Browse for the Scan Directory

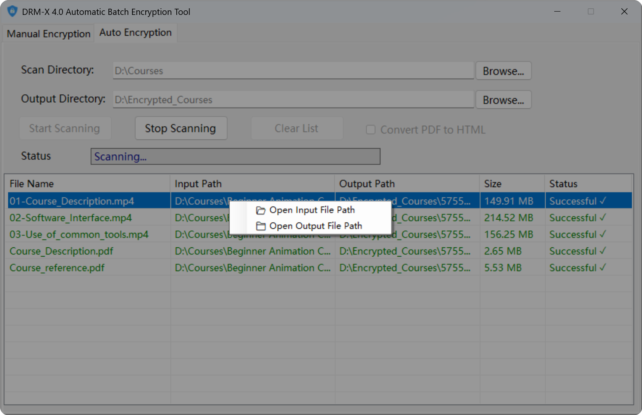[503, 71]
